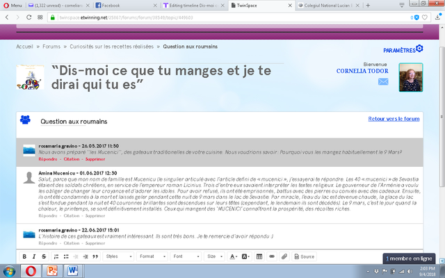The height and width of the screenshot is (278, 445).
Task: Click the CORNELIA TODOR name link
Action: (362, 71)
